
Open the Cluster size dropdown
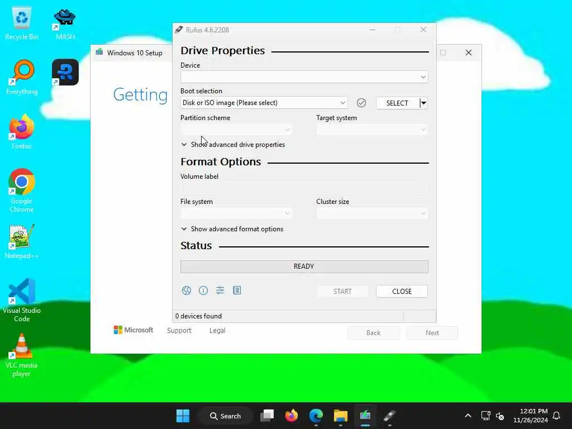click(372, 213)
